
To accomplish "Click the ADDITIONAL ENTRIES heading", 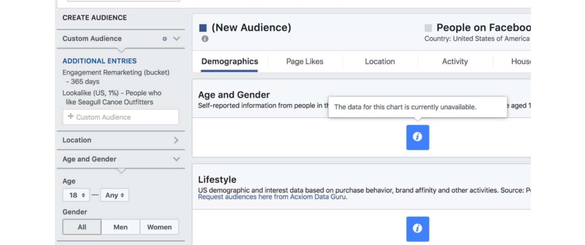I will coord(100,61).
